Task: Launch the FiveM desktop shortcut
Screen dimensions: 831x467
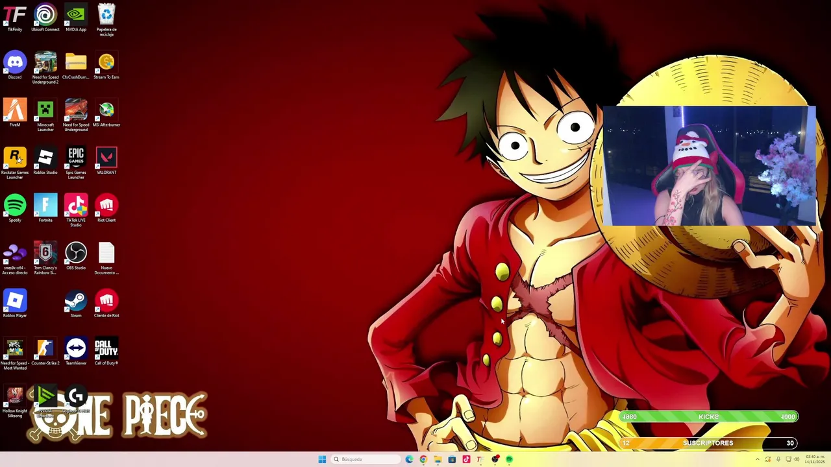Action: pyautogui.click(x=15, y=113)
